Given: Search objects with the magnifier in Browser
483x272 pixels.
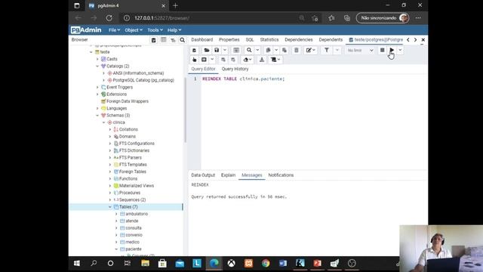Looking at the screenshot, I should pos(183,40).
